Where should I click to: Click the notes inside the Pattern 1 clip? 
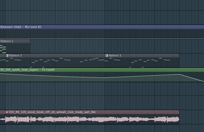click(3, 49)
